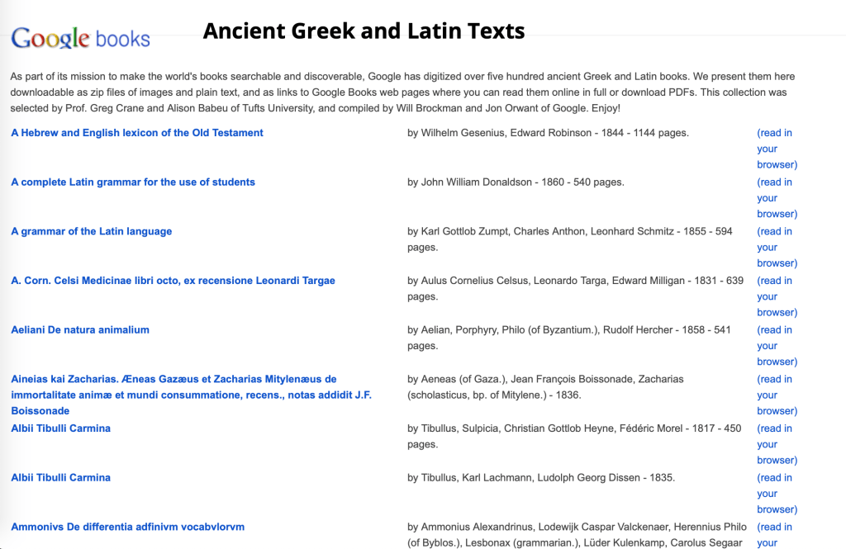846x549 pixels.
Task: Open Albii Tibulli Carmina 1817 edition
Action: pyautogui.click(x=60, y=428)
